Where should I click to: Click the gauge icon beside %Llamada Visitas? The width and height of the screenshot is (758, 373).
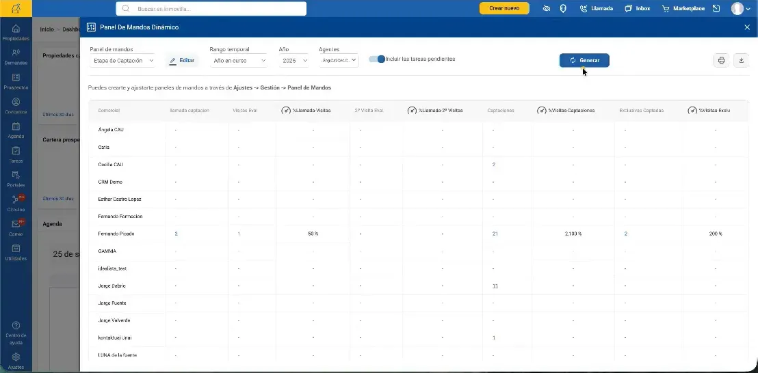286,111
